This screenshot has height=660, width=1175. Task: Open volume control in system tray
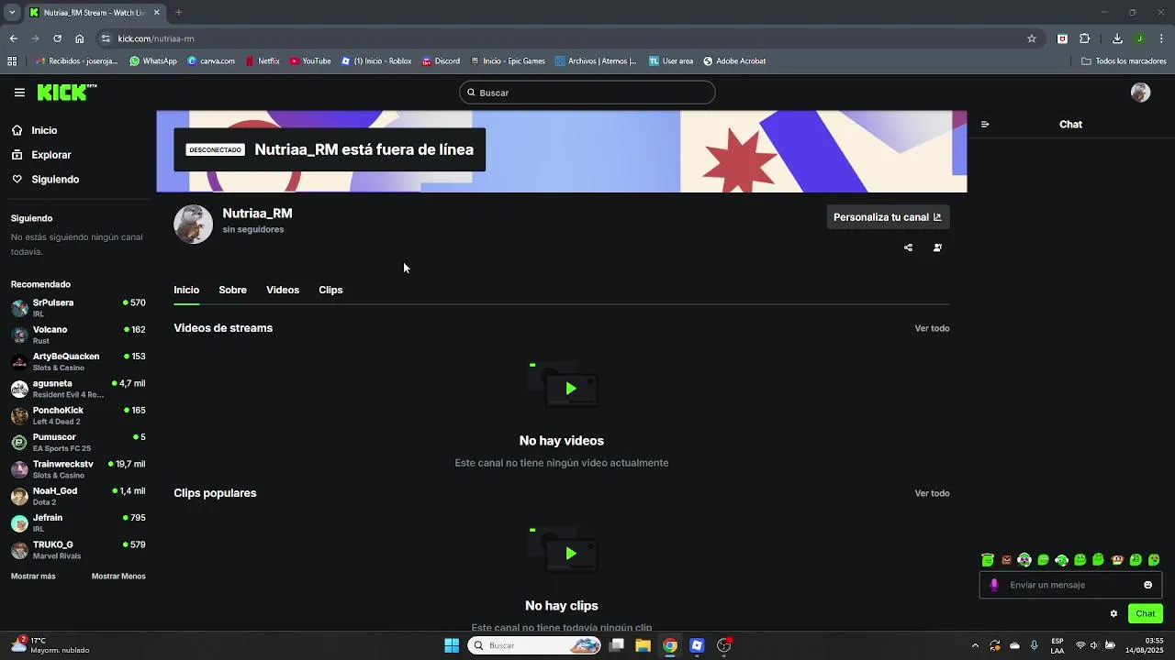(1096, 645)
